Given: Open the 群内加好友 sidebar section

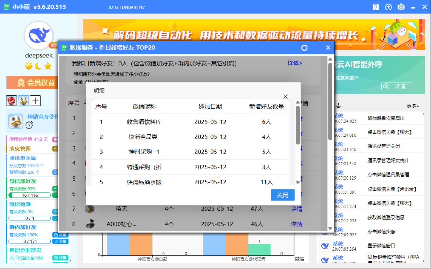Looking at the screenshot, I should pos(23,227).
